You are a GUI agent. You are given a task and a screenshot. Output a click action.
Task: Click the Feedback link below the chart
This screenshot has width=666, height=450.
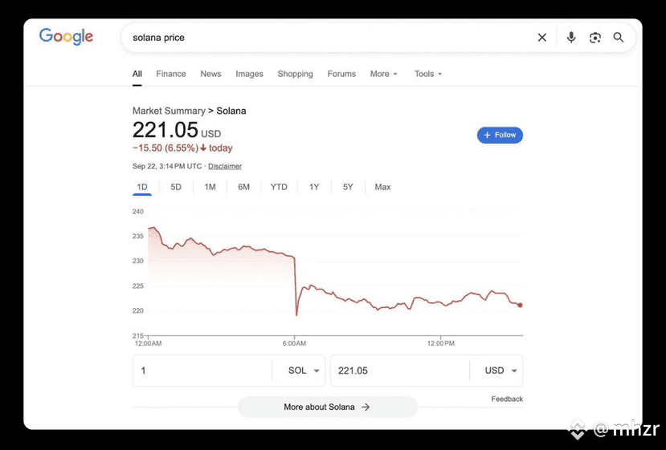point(507,399)
